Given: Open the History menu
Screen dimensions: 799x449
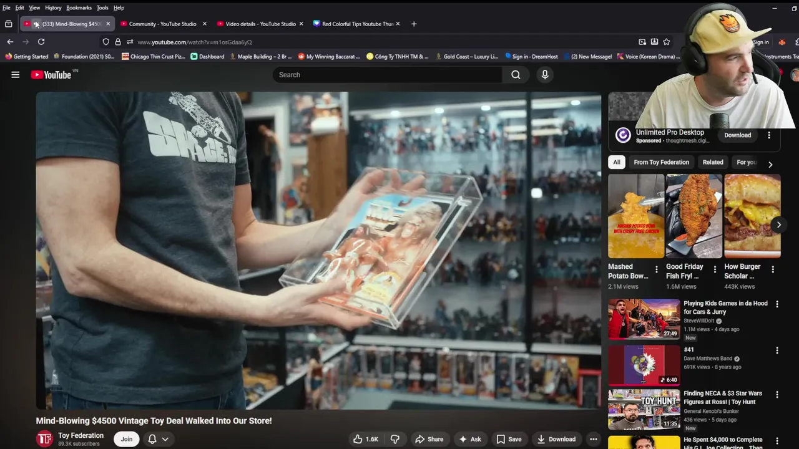Looking at the screenshot, I should click(53, 7).
